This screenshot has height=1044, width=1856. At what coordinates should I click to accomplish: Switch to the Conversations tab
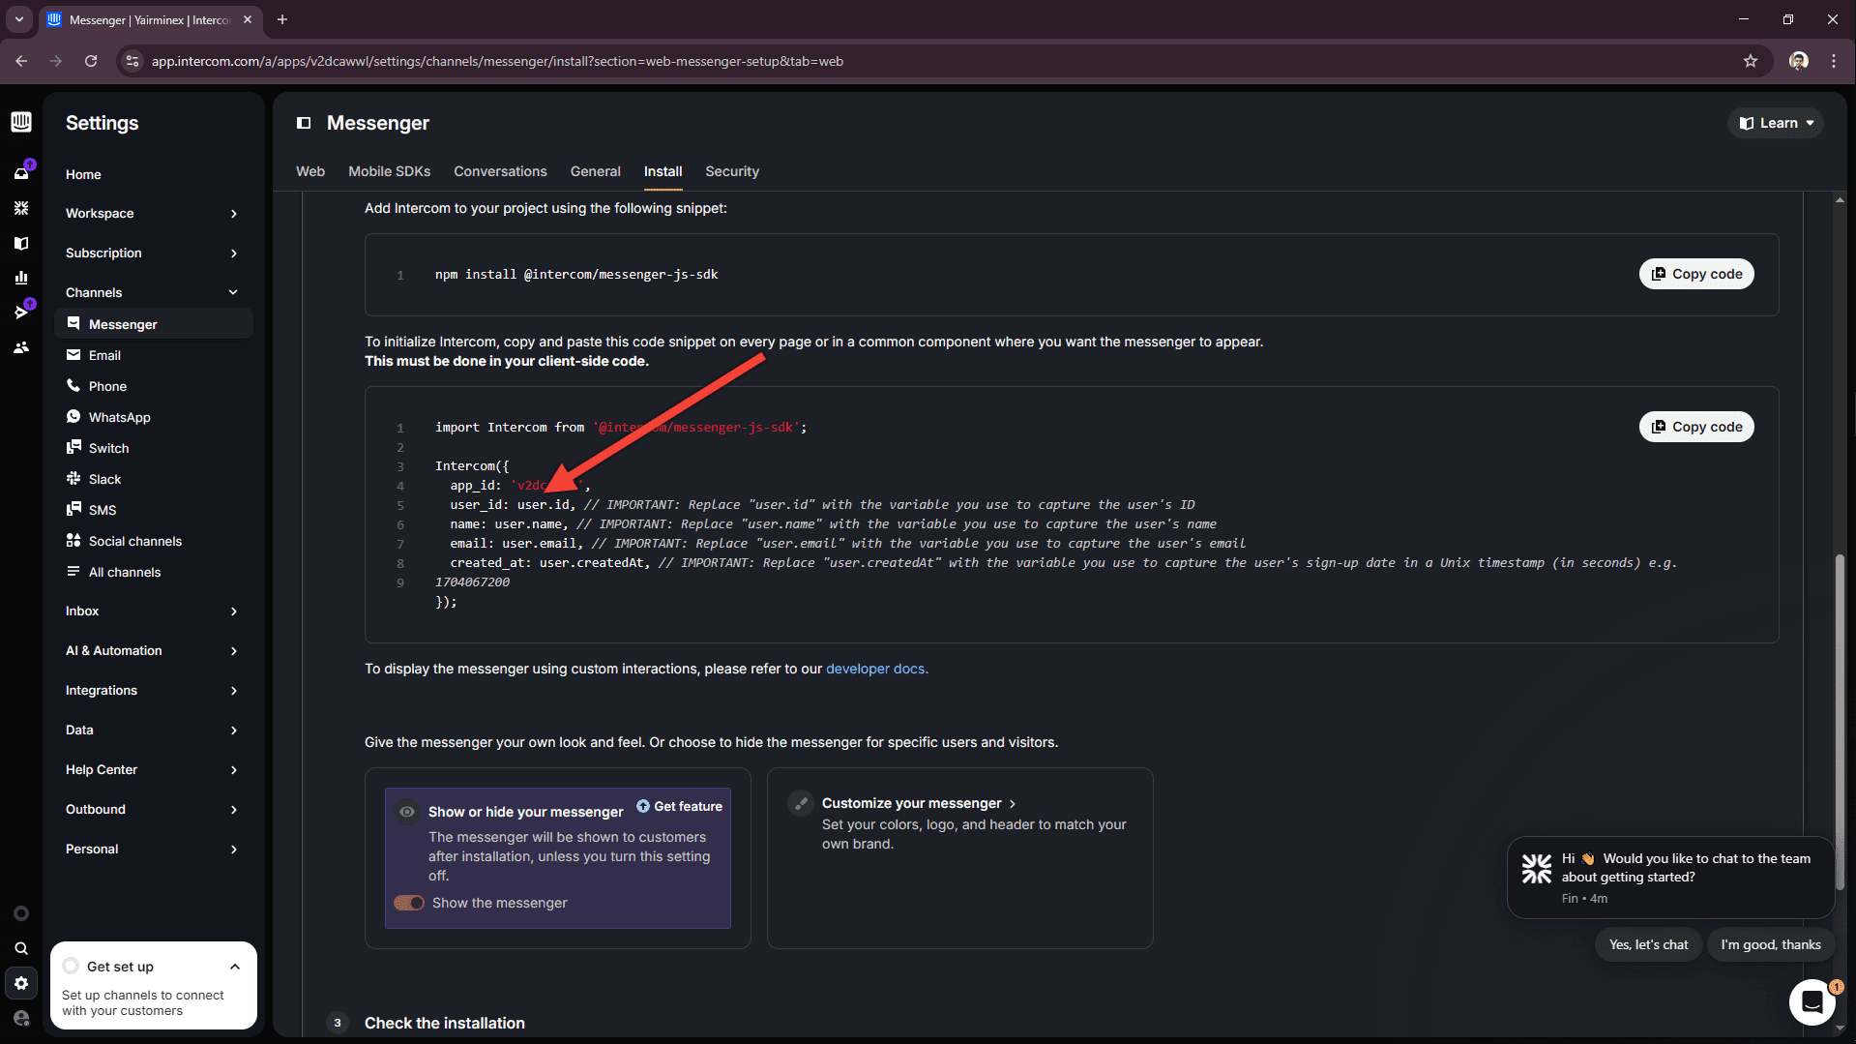(500, 171)
